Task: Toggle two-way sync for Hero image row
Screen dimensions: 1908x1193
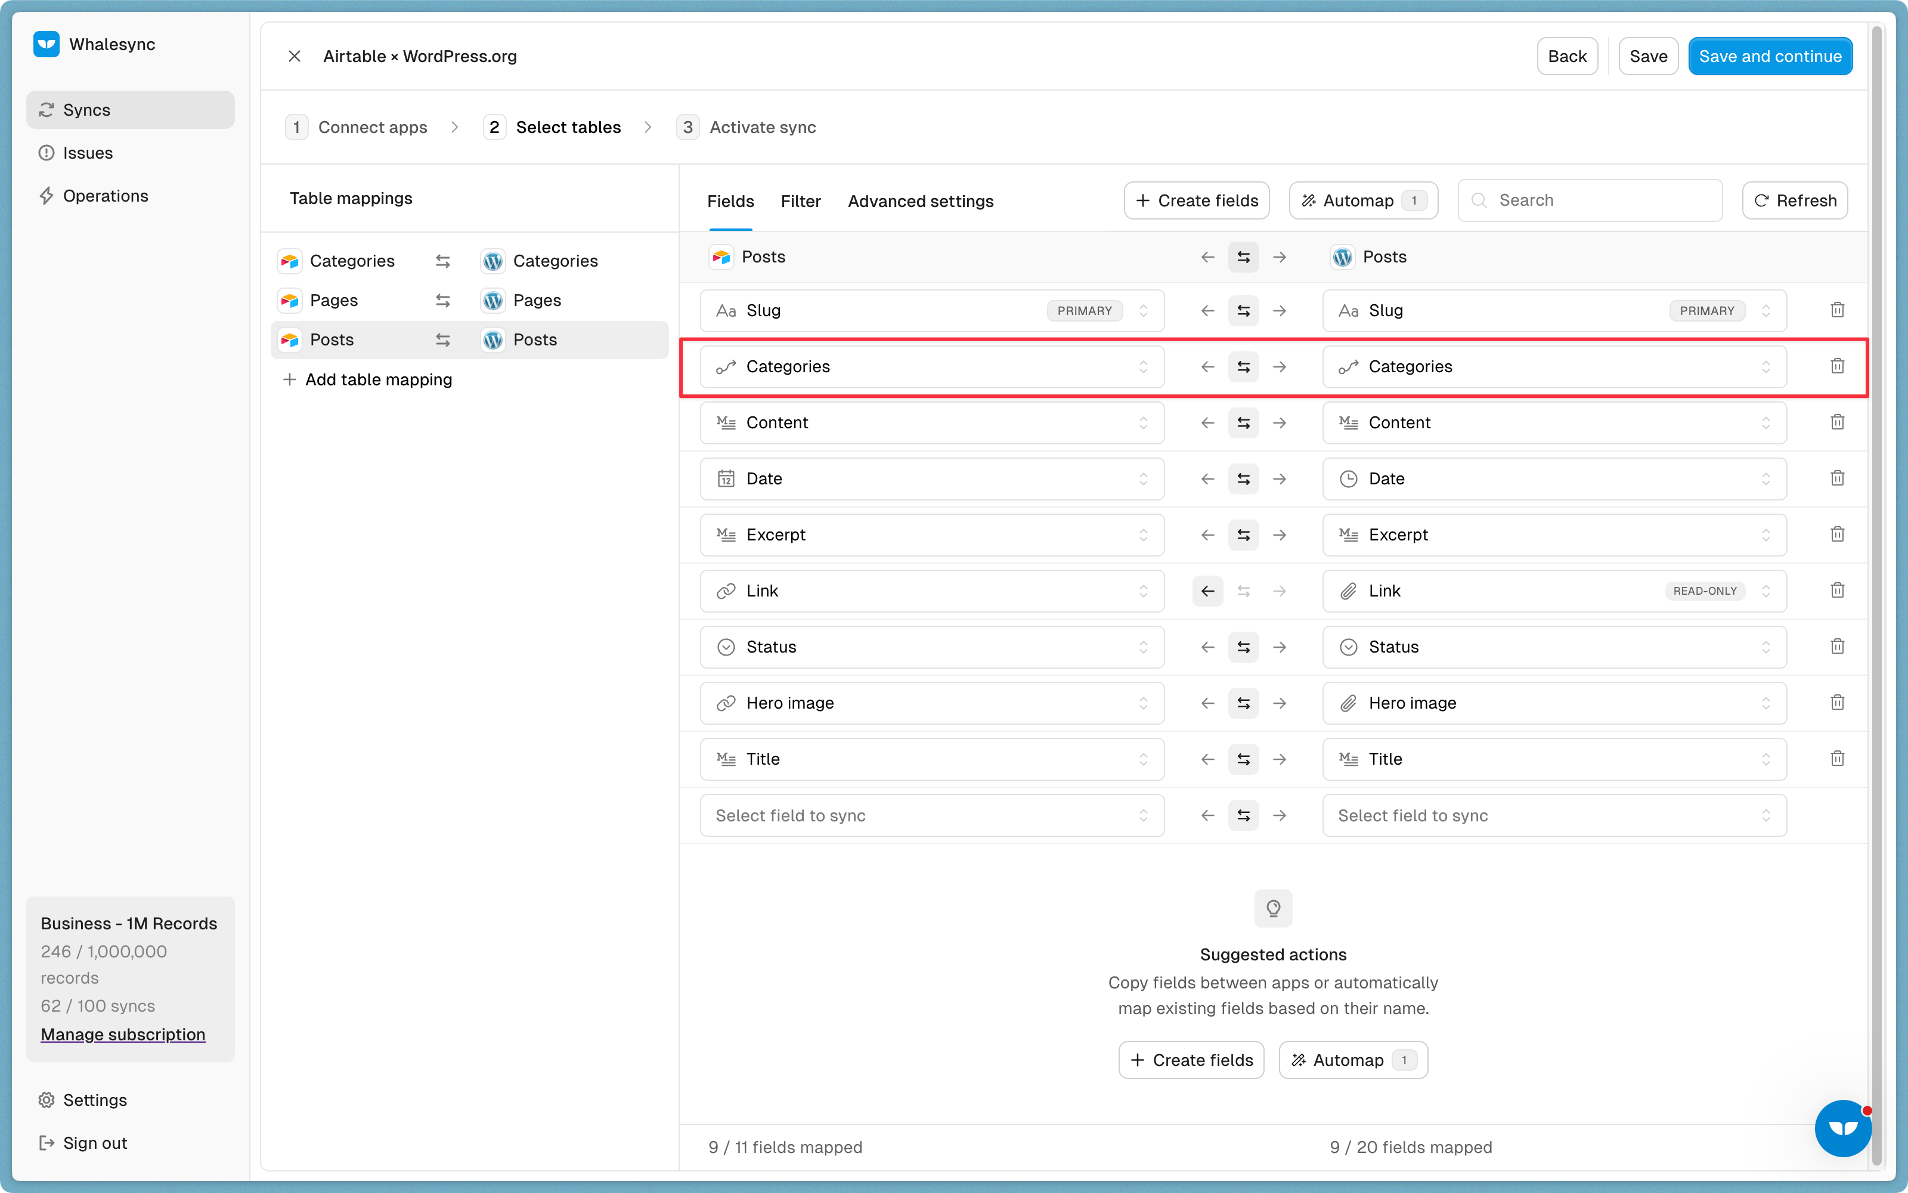Action: pyautogui.click(x=1243, y=703)
